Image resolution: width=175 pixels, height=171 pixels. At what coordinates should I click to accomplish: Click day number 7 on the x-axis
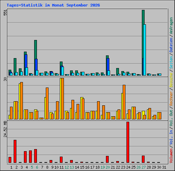coord(42,167)
